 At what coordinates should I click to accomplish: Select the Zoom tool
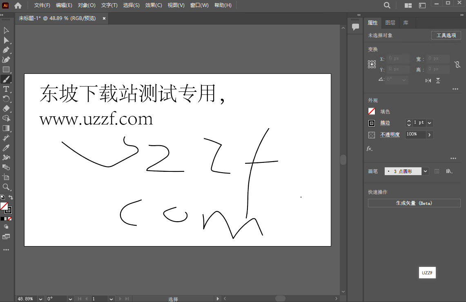6,187
